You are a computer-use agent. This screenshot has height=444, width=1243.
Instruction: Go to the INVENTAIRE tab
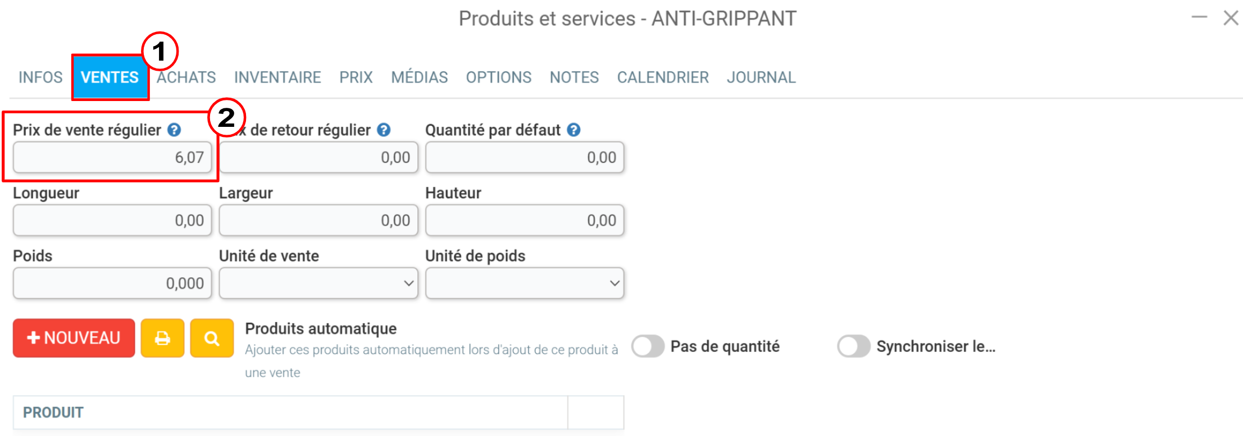click(277, 77)
